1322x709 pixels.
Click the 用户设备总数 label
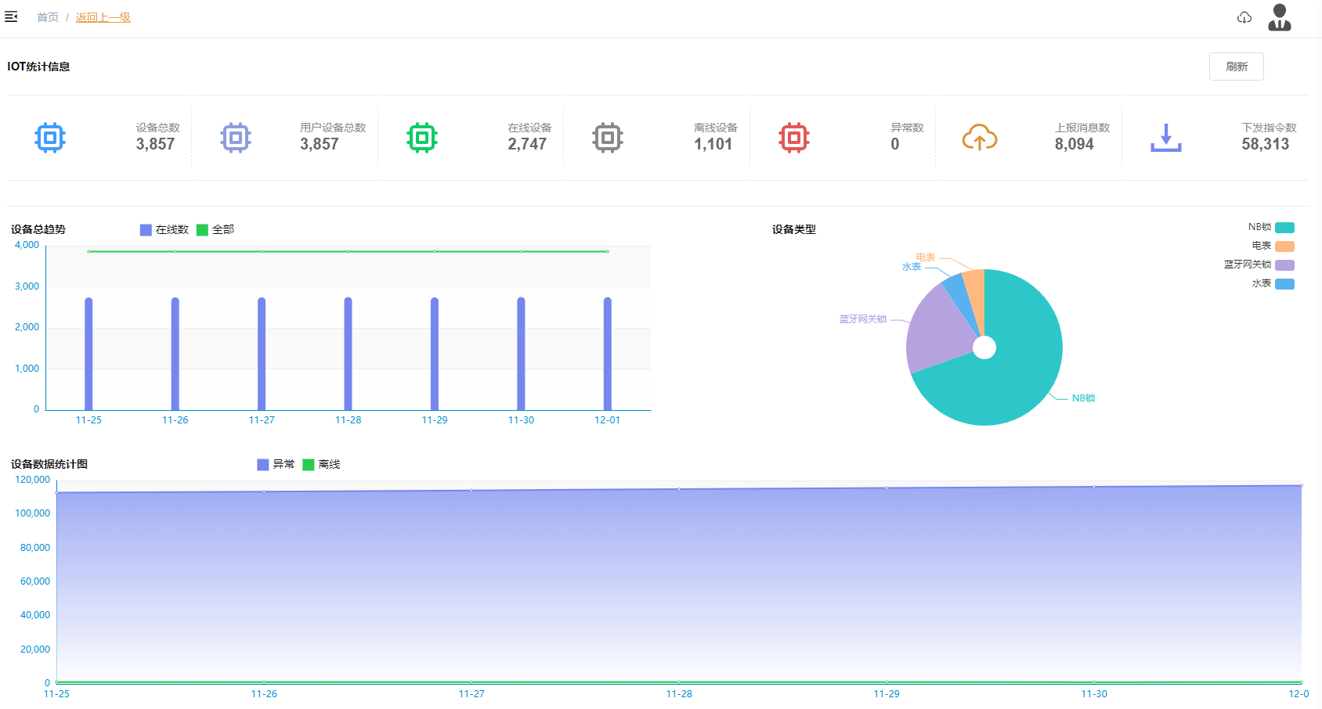coord(333,128)
